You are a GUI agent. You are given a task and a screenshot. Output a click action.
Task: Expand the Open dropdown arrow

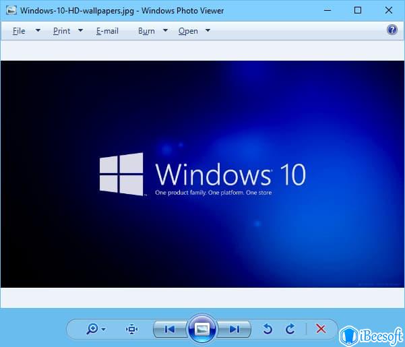[208, 30]
